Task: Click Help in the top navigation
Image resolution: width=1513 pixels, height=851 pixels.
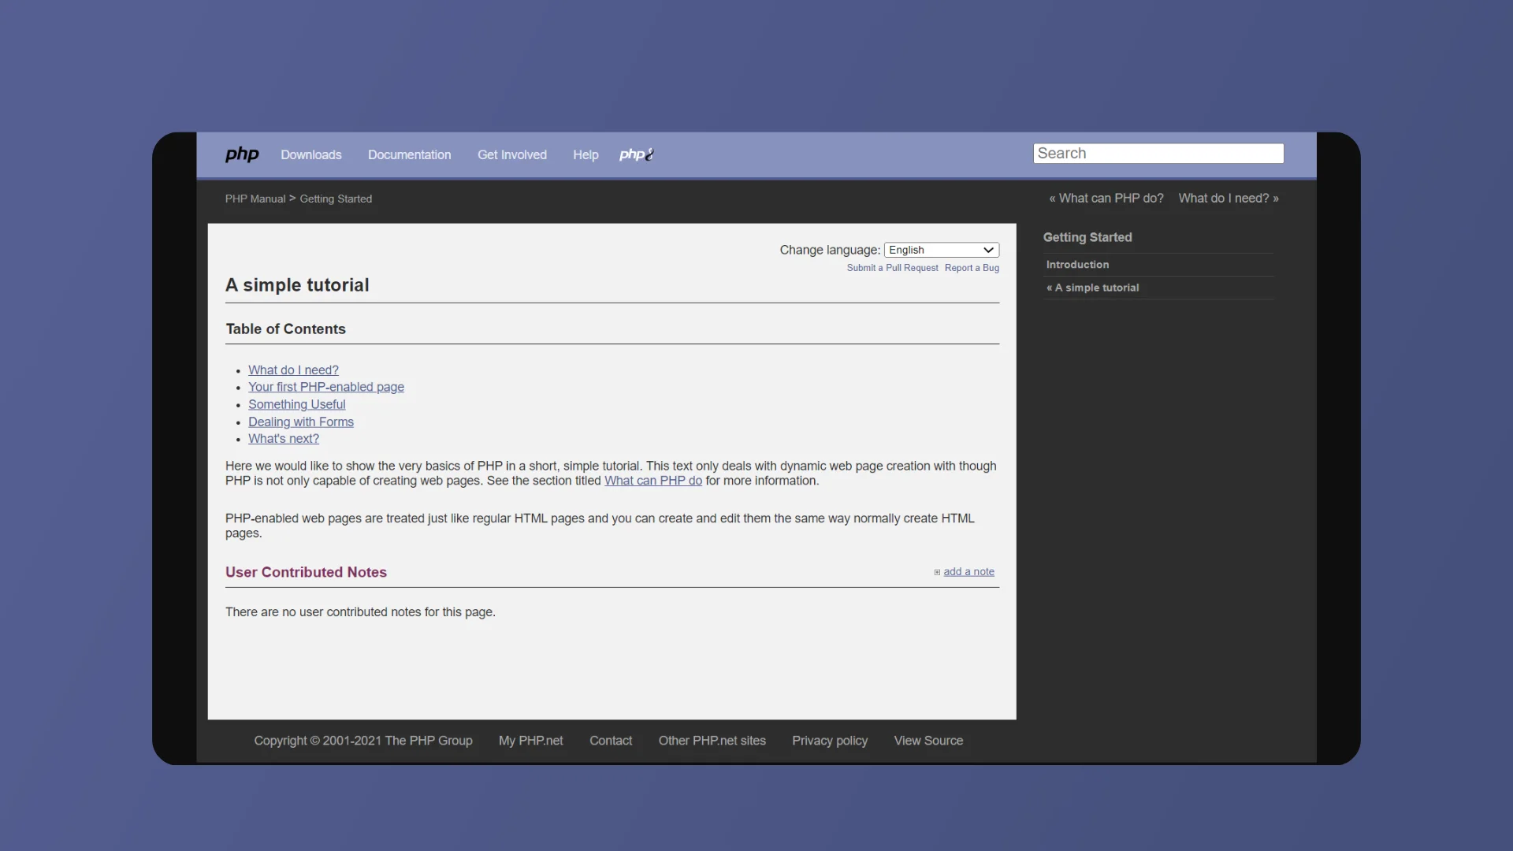Action: (x=585, y=154)
